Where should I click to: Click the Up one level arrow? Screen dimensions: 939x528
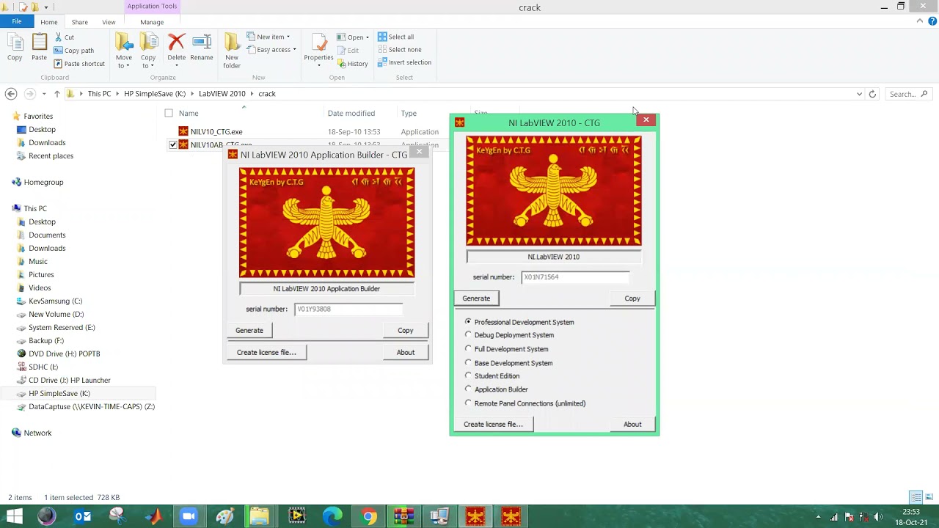pyautogui.click(x=56, y=94)
